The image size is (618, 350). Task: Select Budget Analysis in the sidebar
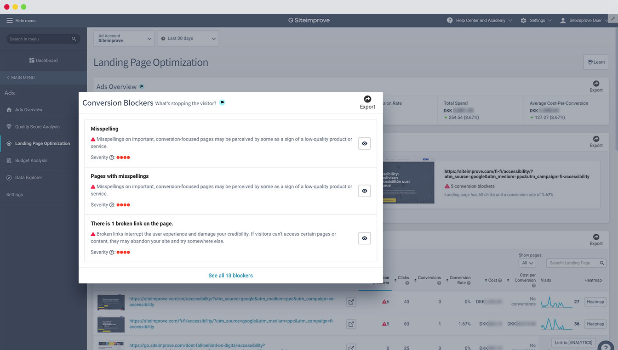31,161
